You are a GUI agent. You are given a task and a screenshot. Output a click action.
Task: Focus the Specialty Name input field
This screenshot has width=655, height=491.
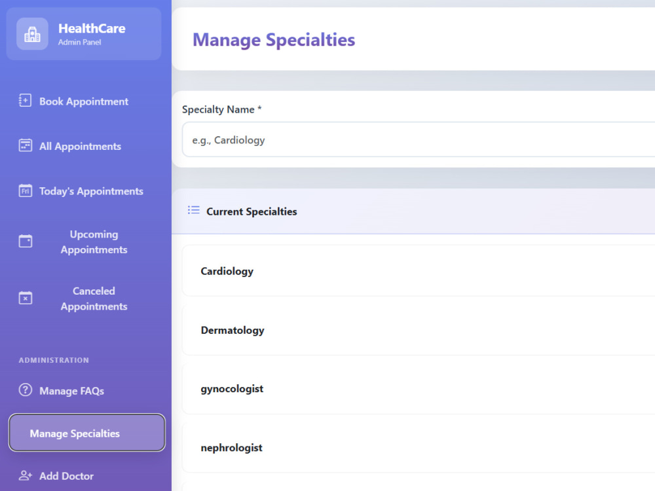(x=419, y=140)
